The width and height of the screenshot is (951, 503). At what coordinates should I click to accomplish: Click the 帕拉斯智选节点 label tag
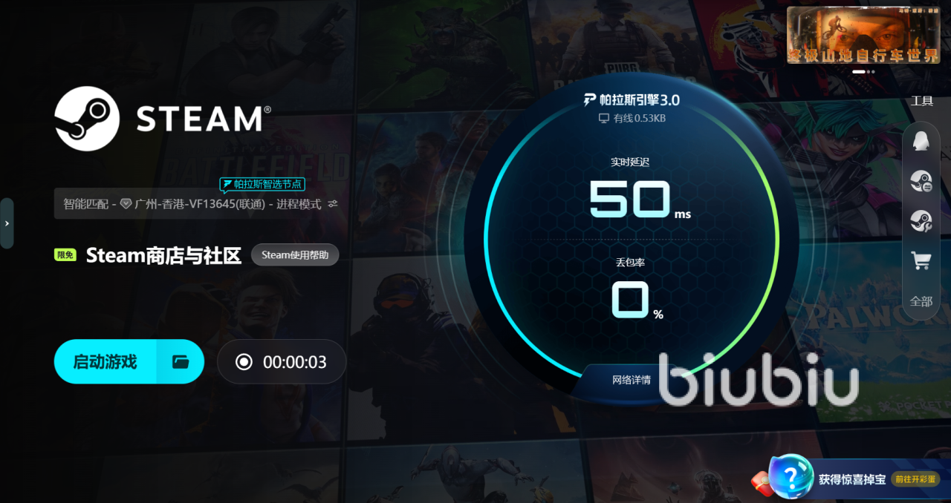click(262, 184)
